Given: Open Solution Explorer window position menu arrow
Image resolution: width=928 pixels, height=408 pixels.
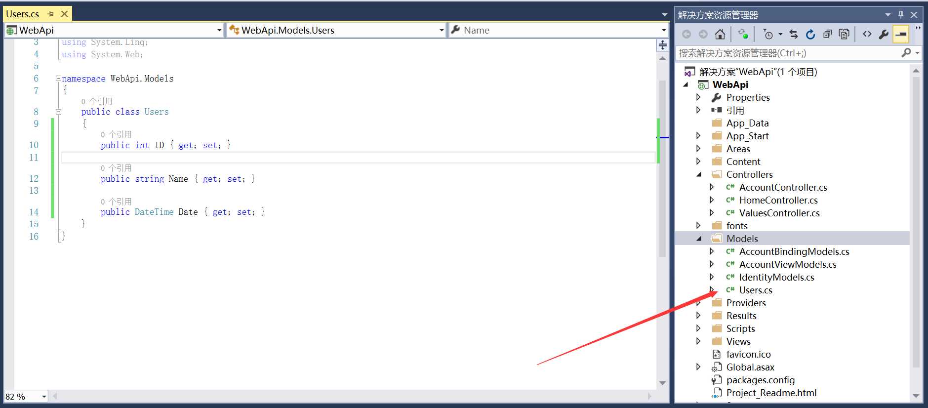Looking at the screenshot, I should [x=888, y=15].
